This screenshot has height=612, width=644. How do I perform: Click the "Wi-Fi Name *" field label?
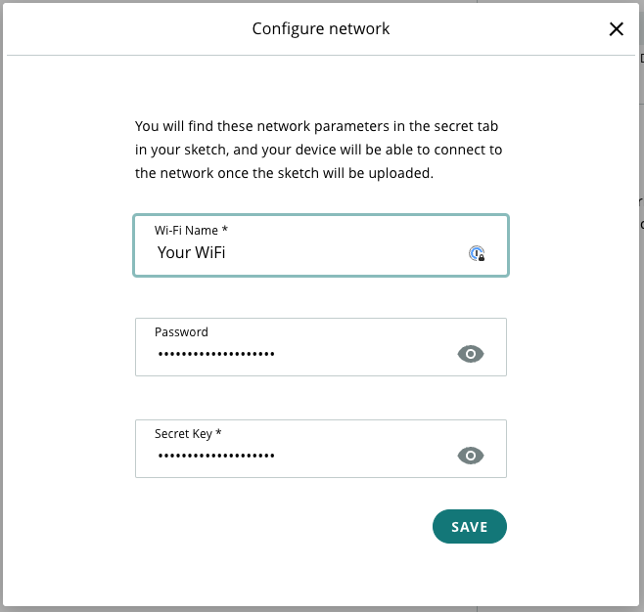click(x=191, y=230)
